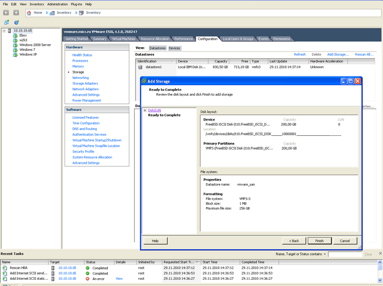Click the recent tasks filter text field
This screenshot has height=286, width=383.
[x=345, y=254]
